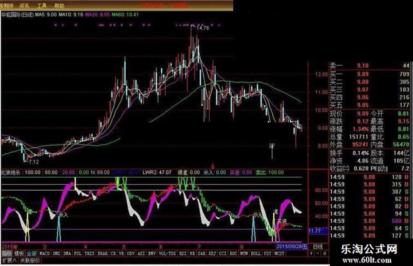Click the 11.77 indicator axis value box
Screen dimensions: 413x266
[x=318, y=231]
